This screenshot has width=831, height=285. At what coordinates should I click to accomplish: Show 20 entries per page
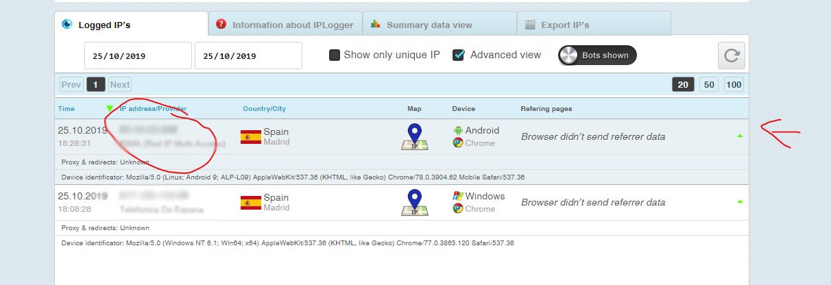[x=682, y=85]
